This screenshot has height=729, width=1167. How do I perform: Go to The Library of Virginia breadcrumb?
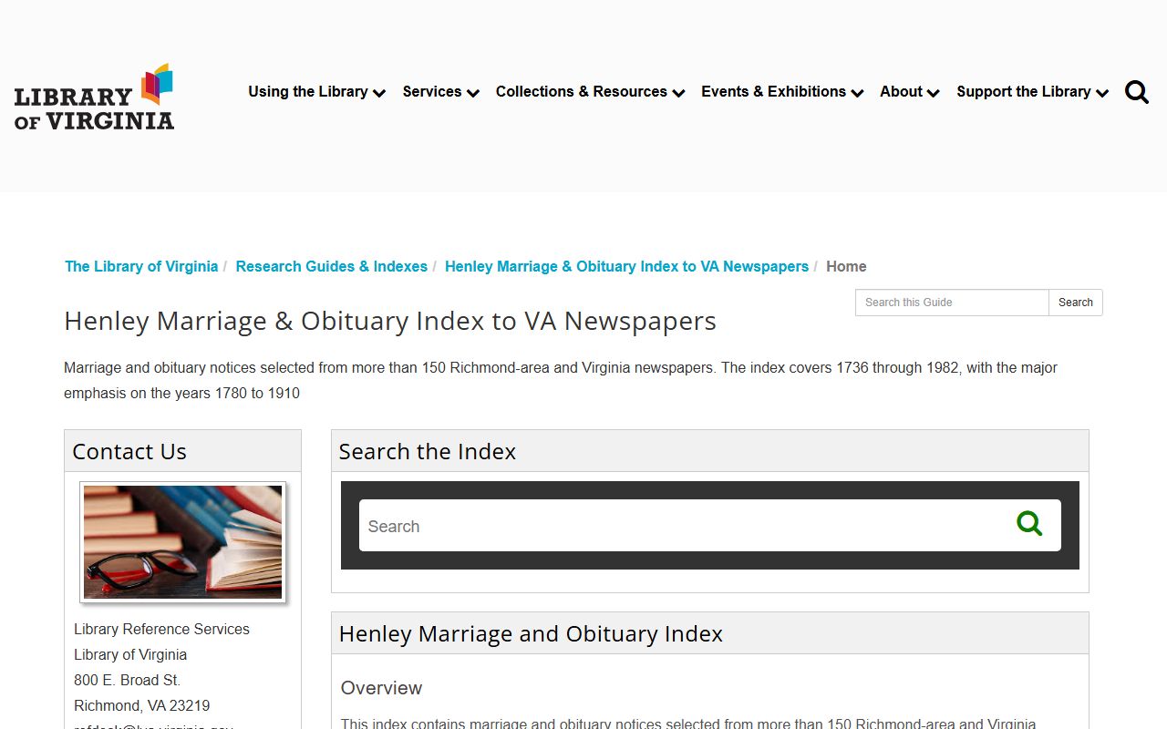(x=141, y=266)
